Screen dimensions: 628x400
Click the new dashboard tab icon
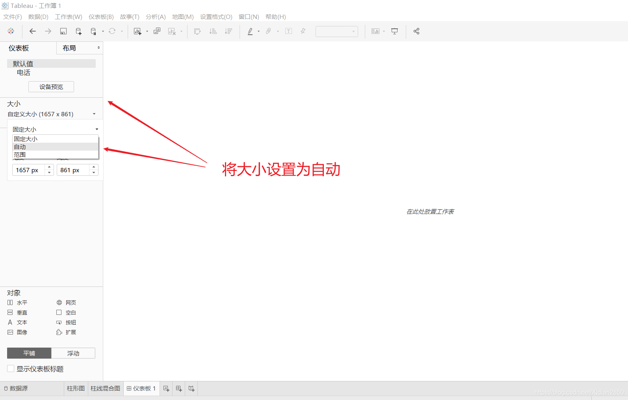click(179, 389)
